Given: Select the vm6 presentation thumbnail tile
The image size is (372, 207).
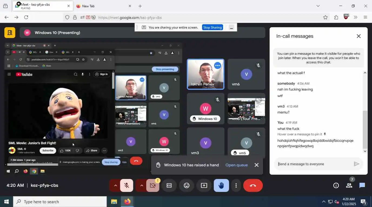Looking at the screenshot, I should pyautogui.click(x=246, y=109).
